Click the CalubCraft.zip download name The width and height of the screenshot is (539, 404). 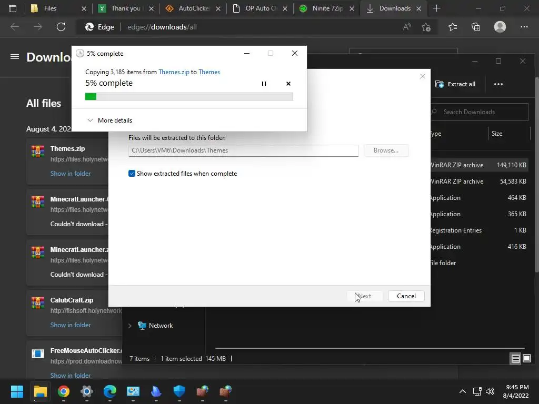tap(72, 300)
